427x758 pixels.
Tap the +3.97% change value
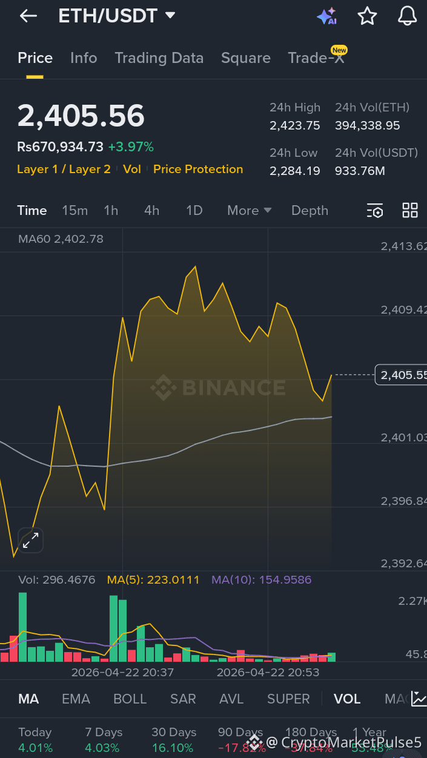point(131,147)
